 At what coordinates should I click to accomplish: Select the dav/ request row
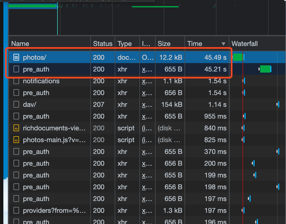pyautogui.click(x=56, y=104)
